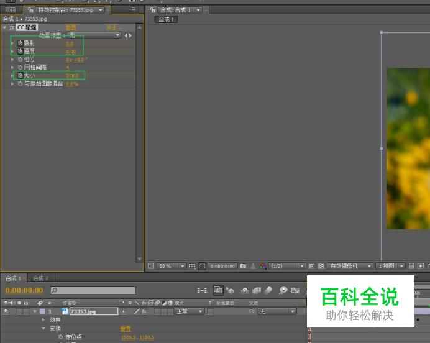Expand the 与原始图像混合 property

coord(12,83)
